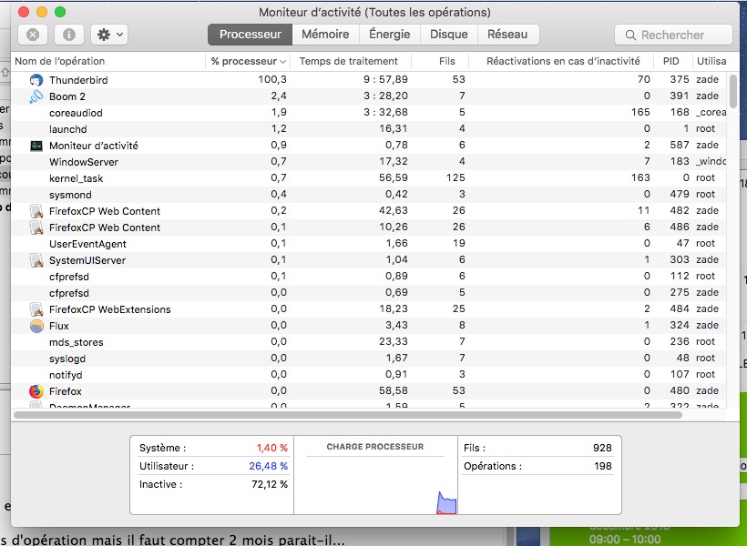Select the Firefox process name
This screenshot has width=747, height=546.
pos(66,391)
